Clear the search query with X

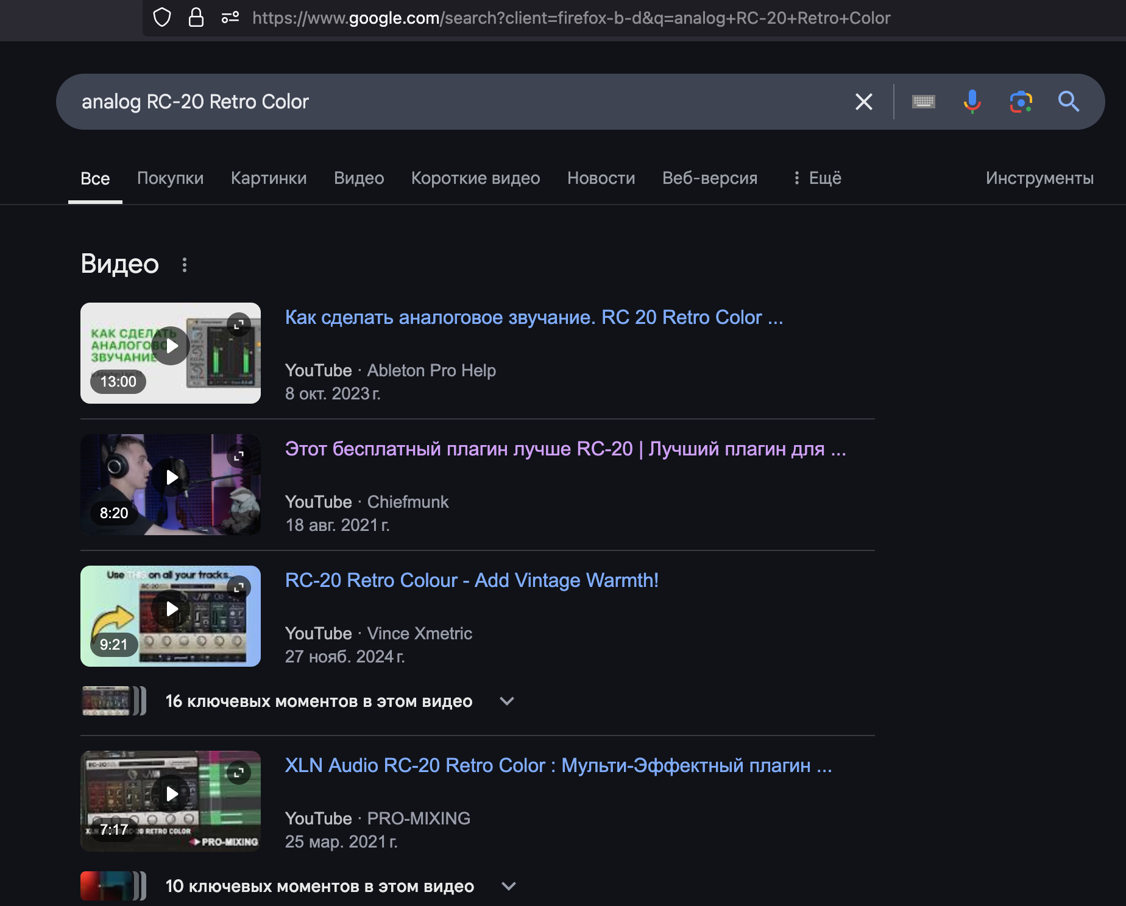click(x=863, y=102)
